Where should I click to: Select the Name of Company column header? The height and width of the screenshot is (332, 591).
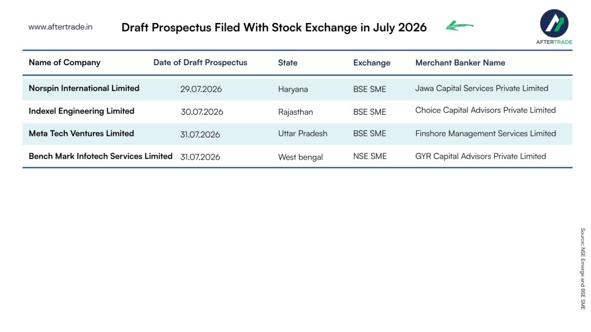point(65,62)
